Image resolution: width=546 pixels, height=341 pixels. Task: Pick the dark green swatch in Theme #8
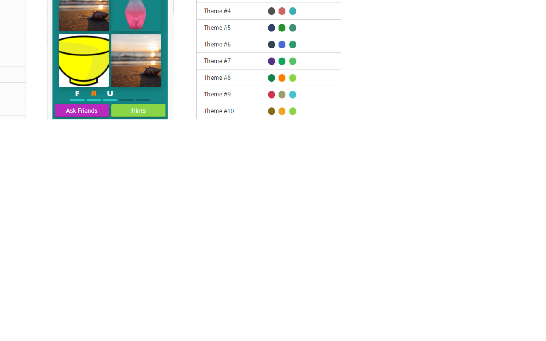coord(271,78)
